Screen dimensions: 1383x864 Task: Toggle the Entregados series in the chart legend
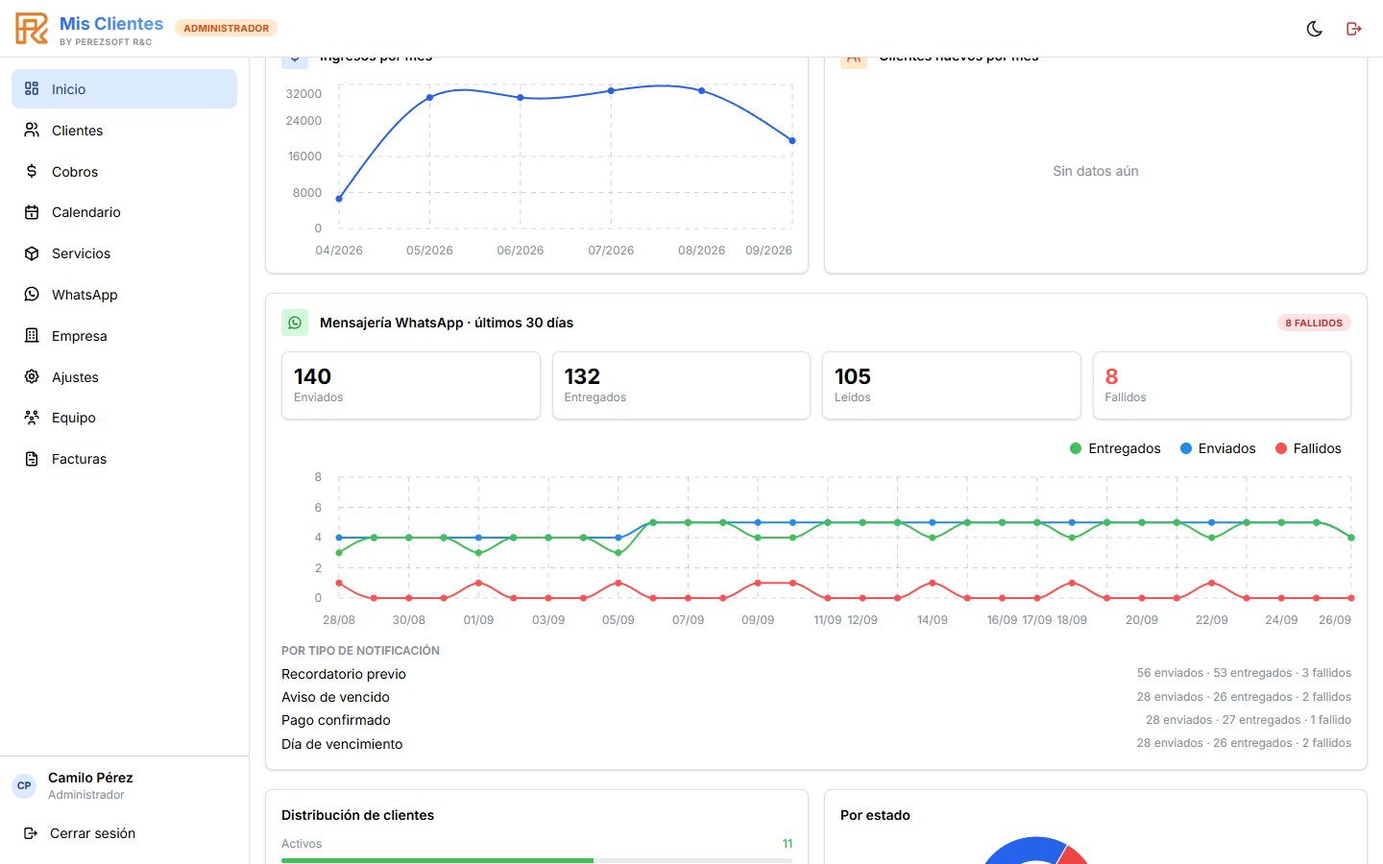coord(1115,448)
